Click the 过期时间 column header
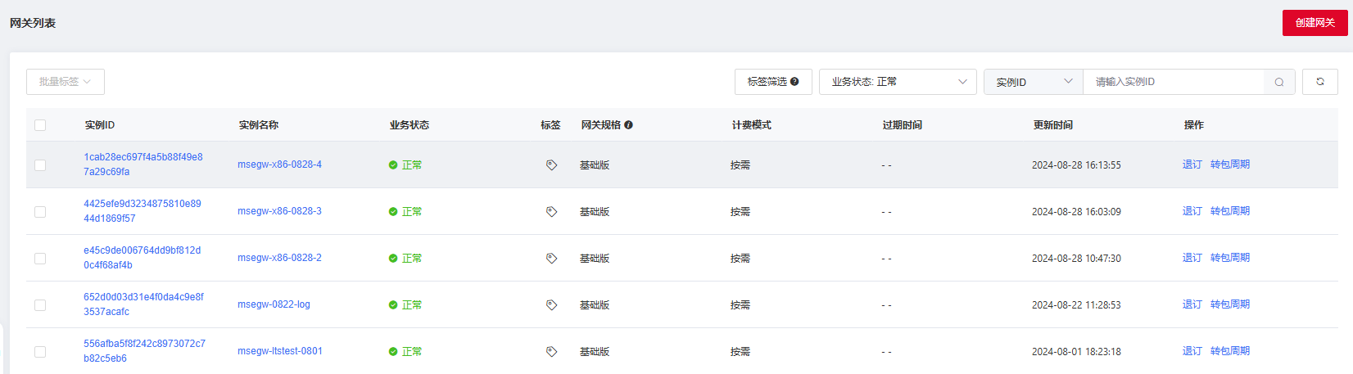The height and width of the screenshot is (374, 1353). click(903, 125)
